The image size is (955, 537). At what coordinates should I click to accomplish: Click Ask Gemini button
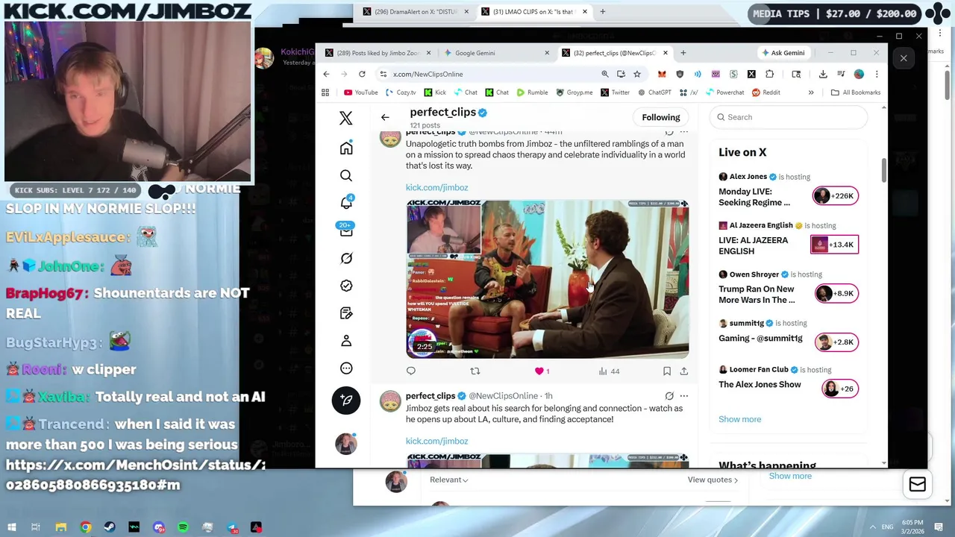(x=783, y=53)
